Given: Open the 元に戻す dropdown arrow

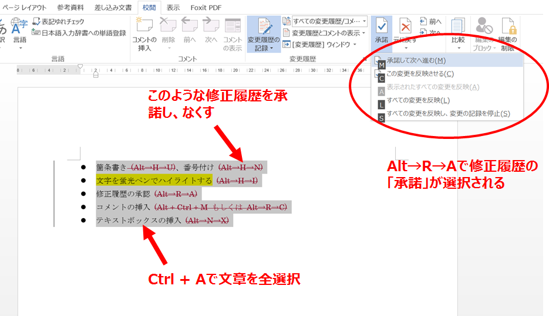Looking at the screenshot, I should 406,48.
